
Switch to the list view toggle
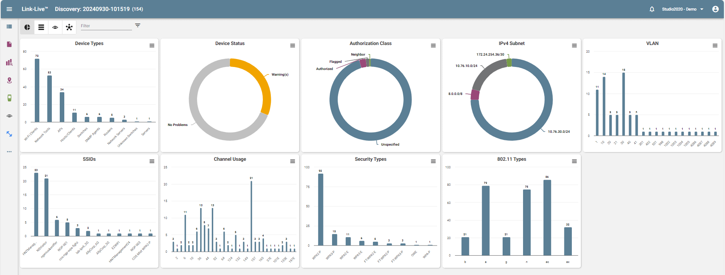(41, 27)
